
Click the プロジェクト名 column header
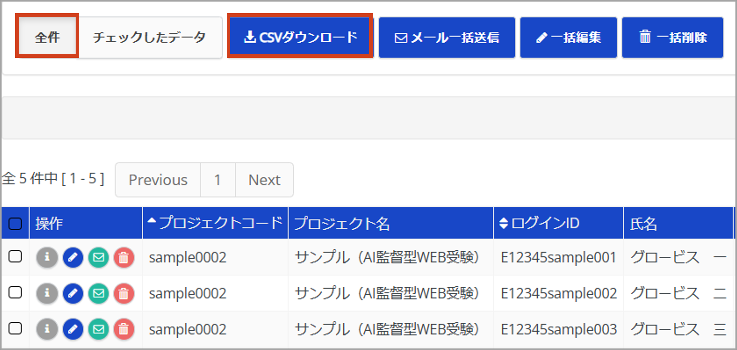pos(391,223)
